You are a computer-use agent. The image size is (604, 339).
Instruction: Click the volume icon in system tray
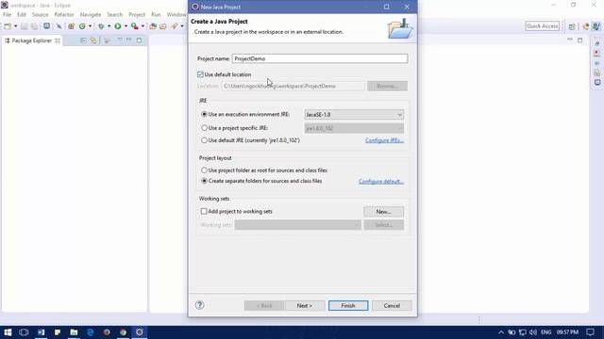[x=532, y=332]
